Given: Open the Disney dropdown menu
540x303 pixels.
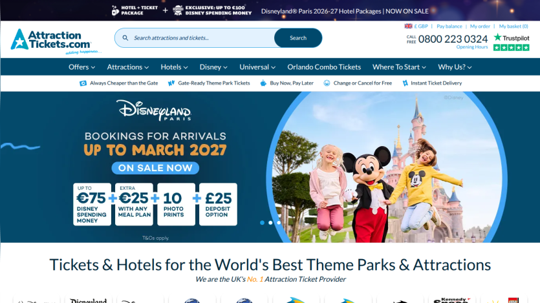Looking at the screenshot, I should (213, 67).
